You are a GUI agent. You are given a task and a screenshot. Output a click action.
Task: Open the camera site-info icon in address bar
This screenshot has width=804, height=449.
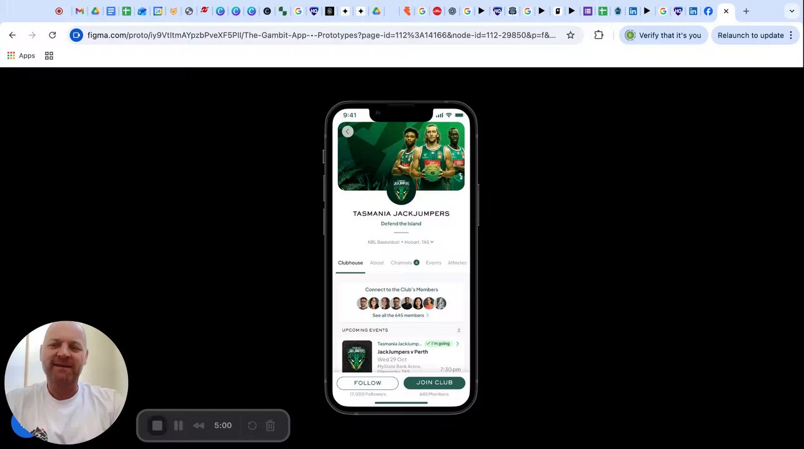[x=76, y=36]
